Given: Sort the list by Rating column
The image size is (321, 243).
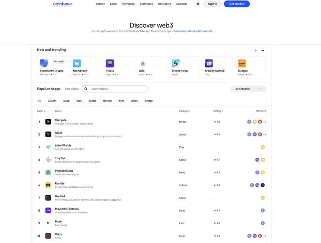Looking at the screenshot, I should pos(218,111).
